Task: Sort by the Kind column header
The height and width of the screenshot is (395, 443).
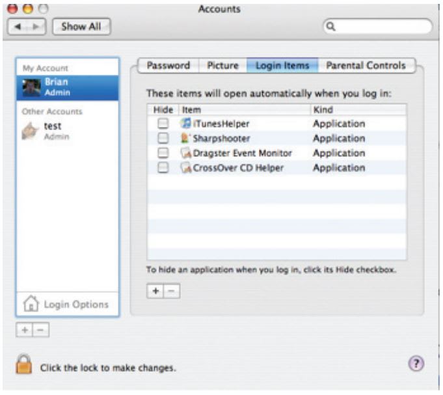Action: point(358,109)
